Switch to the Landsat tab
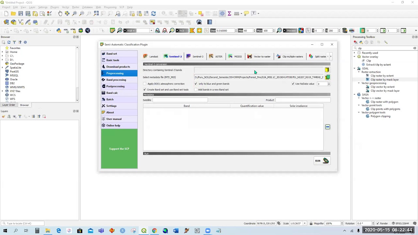 (151, 56)
